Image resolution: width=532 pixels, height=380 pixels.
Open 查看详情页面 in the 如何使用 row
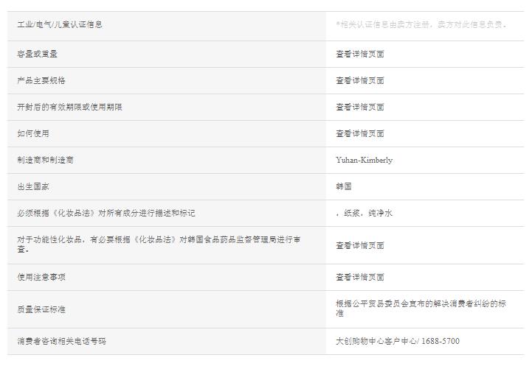tap(360, 134)
